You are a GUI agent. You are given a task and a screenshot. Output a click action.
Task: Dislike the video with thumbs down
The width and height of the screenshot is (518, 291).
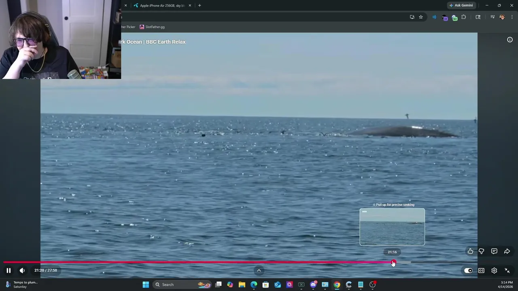pos(482,251)
